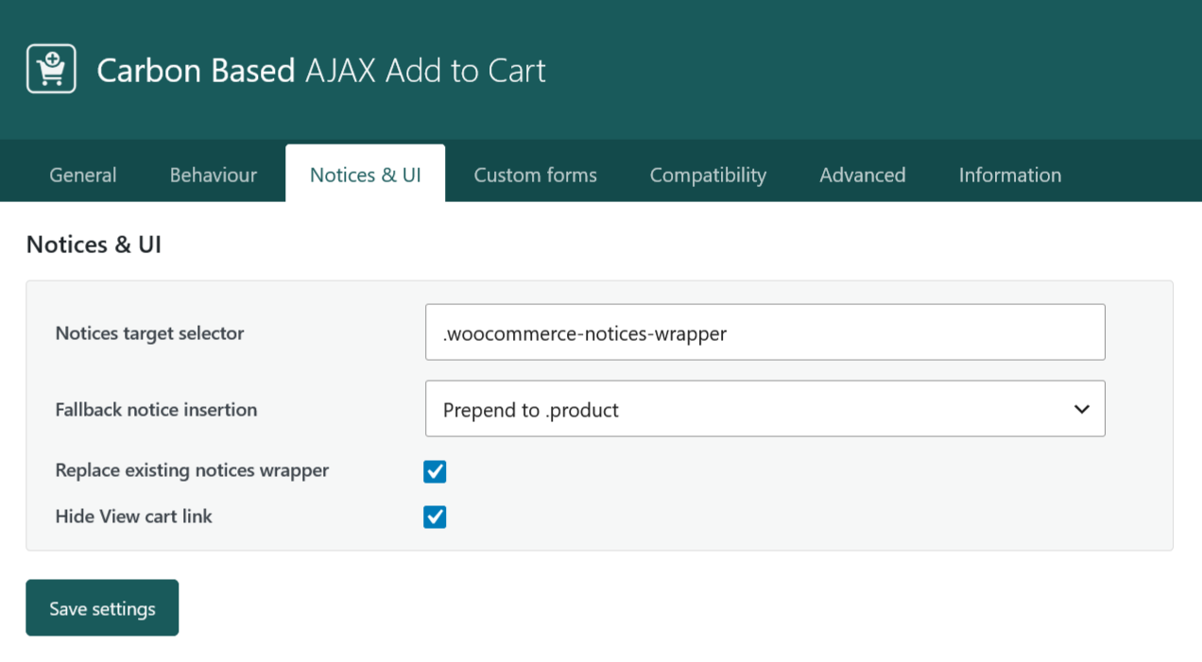Click the Notices & UI section heading
The height and width of the screenshot is (662, 1202).
coord(94,245)
